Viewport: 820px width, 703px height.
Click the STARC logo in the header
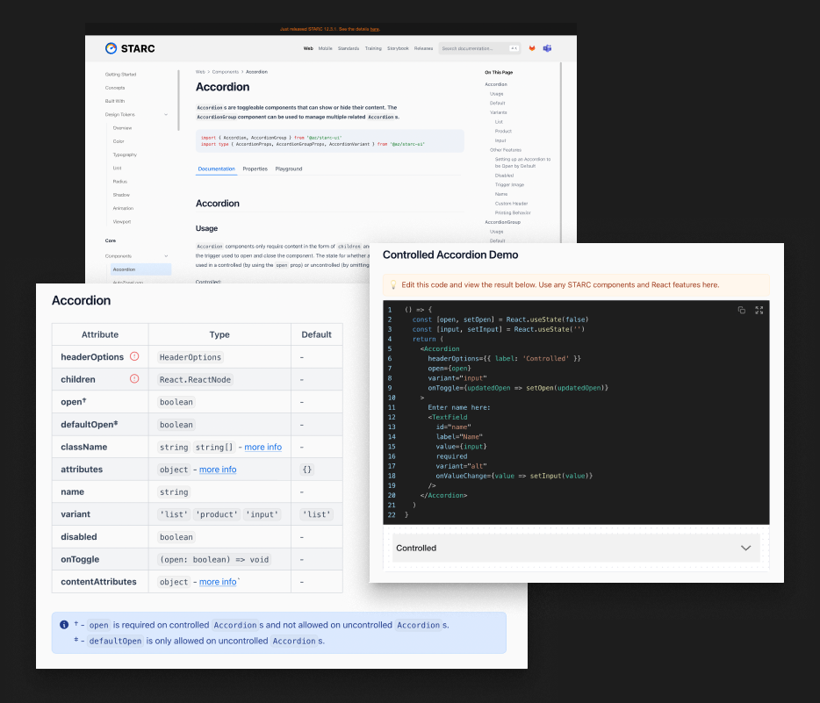tap(130, 48)
